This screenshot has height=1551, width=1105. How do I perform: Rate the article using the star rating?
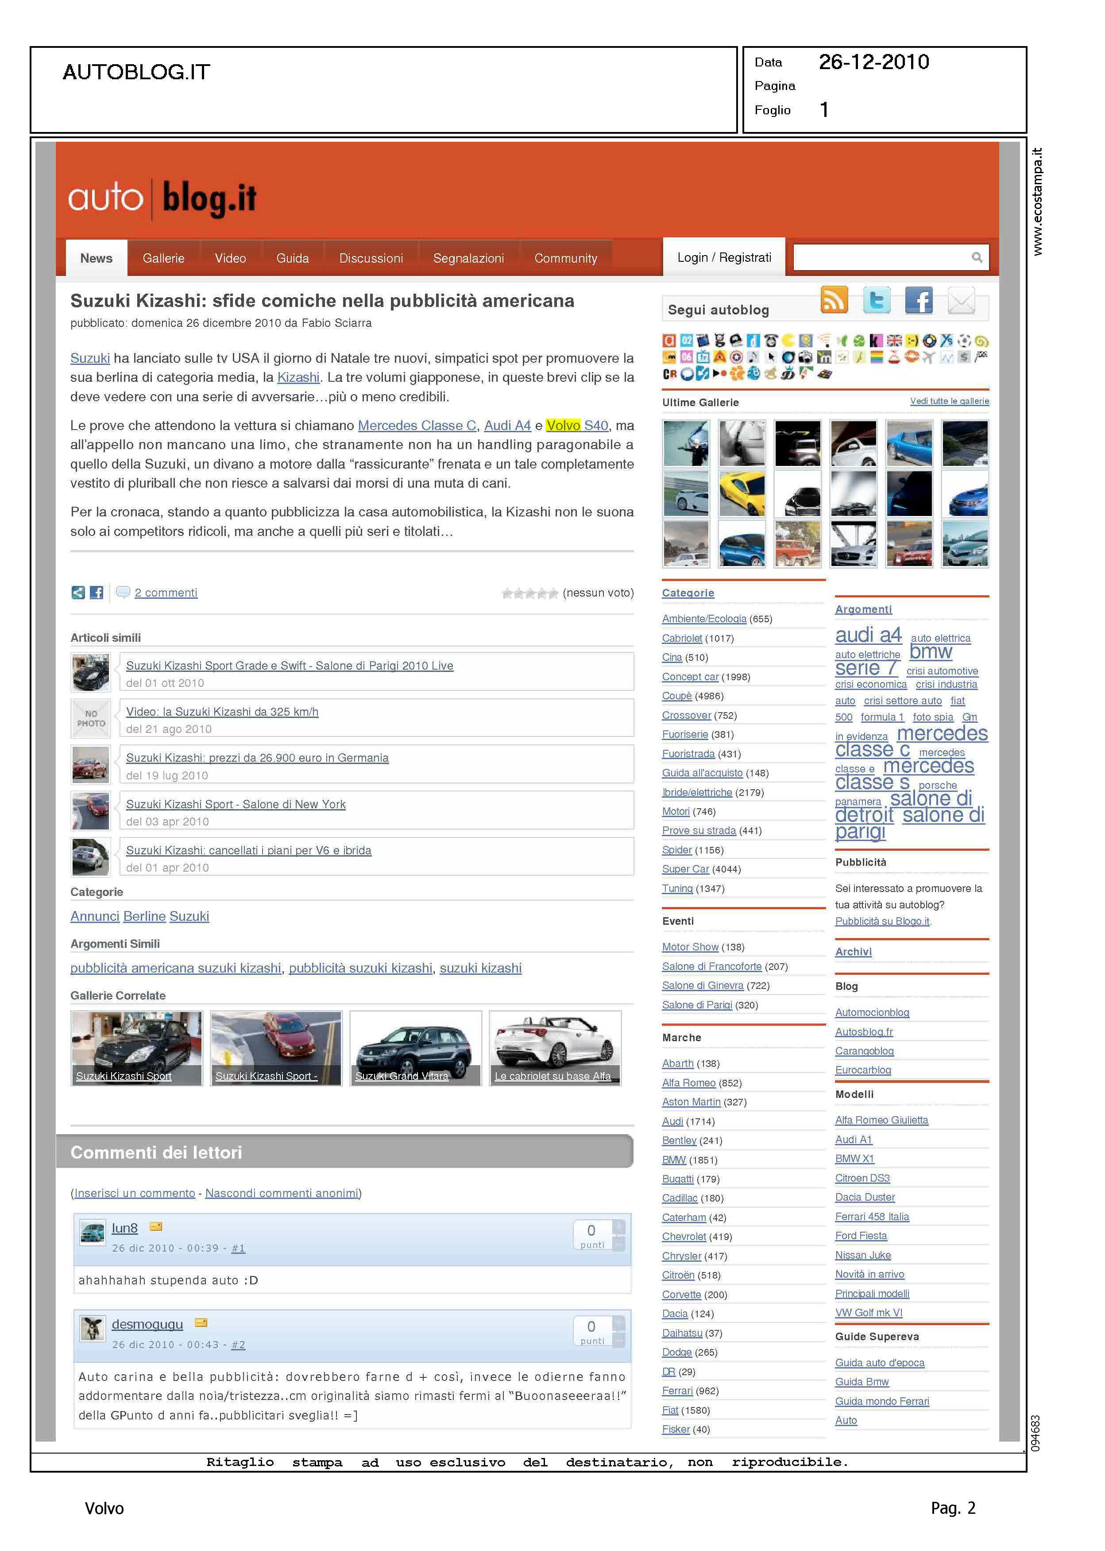(x=530, y=593)
